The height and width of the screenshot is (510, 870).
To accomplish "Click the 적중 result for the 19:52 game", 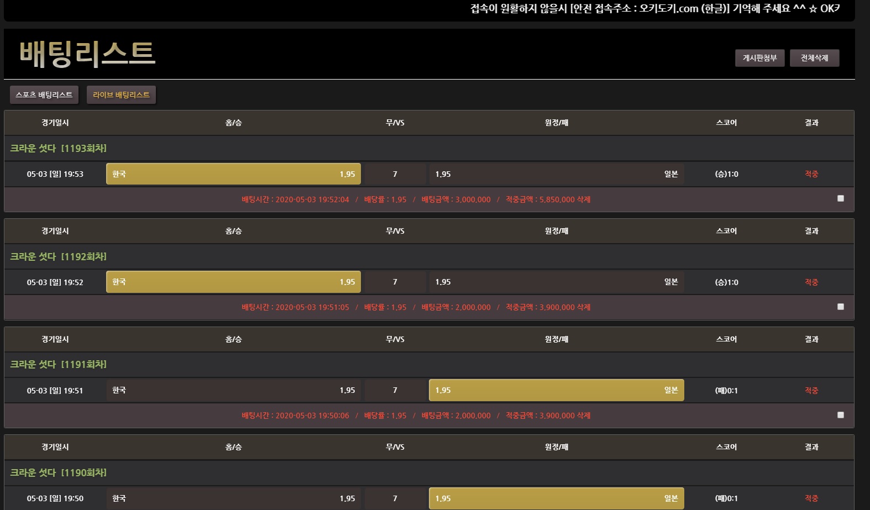I will [811, 282].
